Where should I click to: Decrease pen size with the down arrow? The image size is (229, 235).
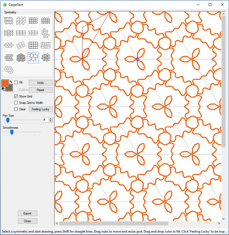(x=51, y=121)
